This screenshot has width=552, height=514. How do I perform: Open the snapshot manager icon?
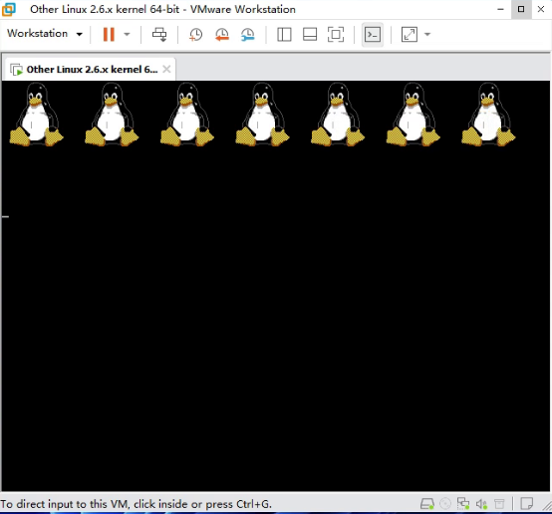(x=247, y=35)
